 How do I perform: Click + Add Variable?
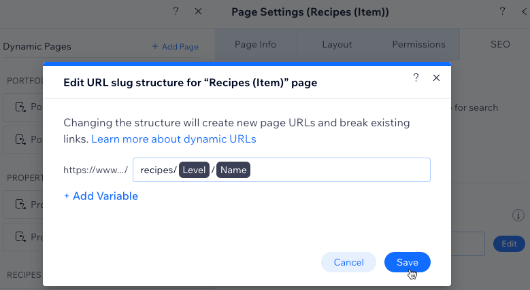click(x=101, y=196)
